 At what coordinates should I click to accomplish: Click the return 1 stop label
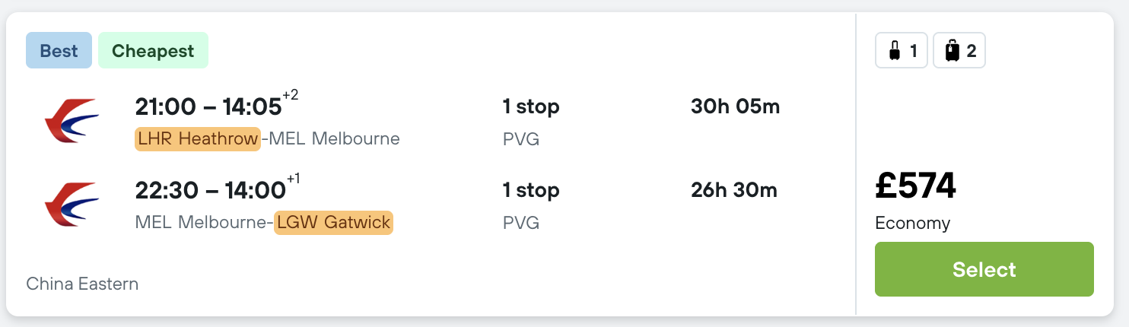click(x=531, y=191)
